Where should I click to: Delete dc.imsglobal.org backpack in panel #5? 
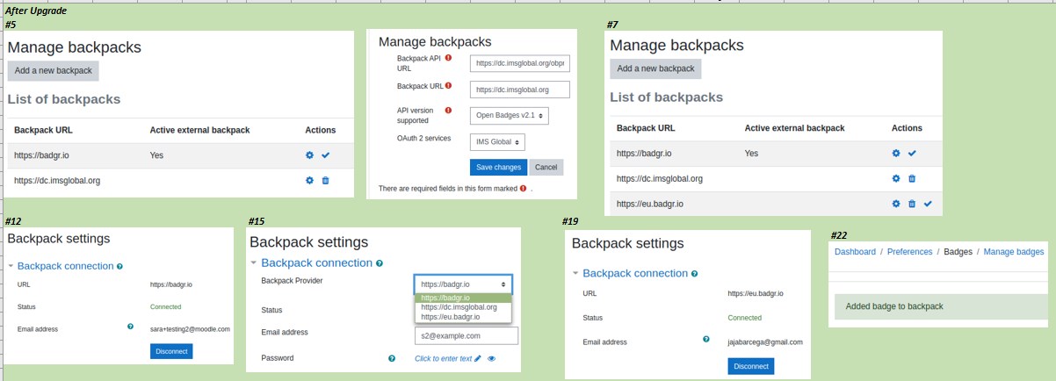click(x=325, y=180)
